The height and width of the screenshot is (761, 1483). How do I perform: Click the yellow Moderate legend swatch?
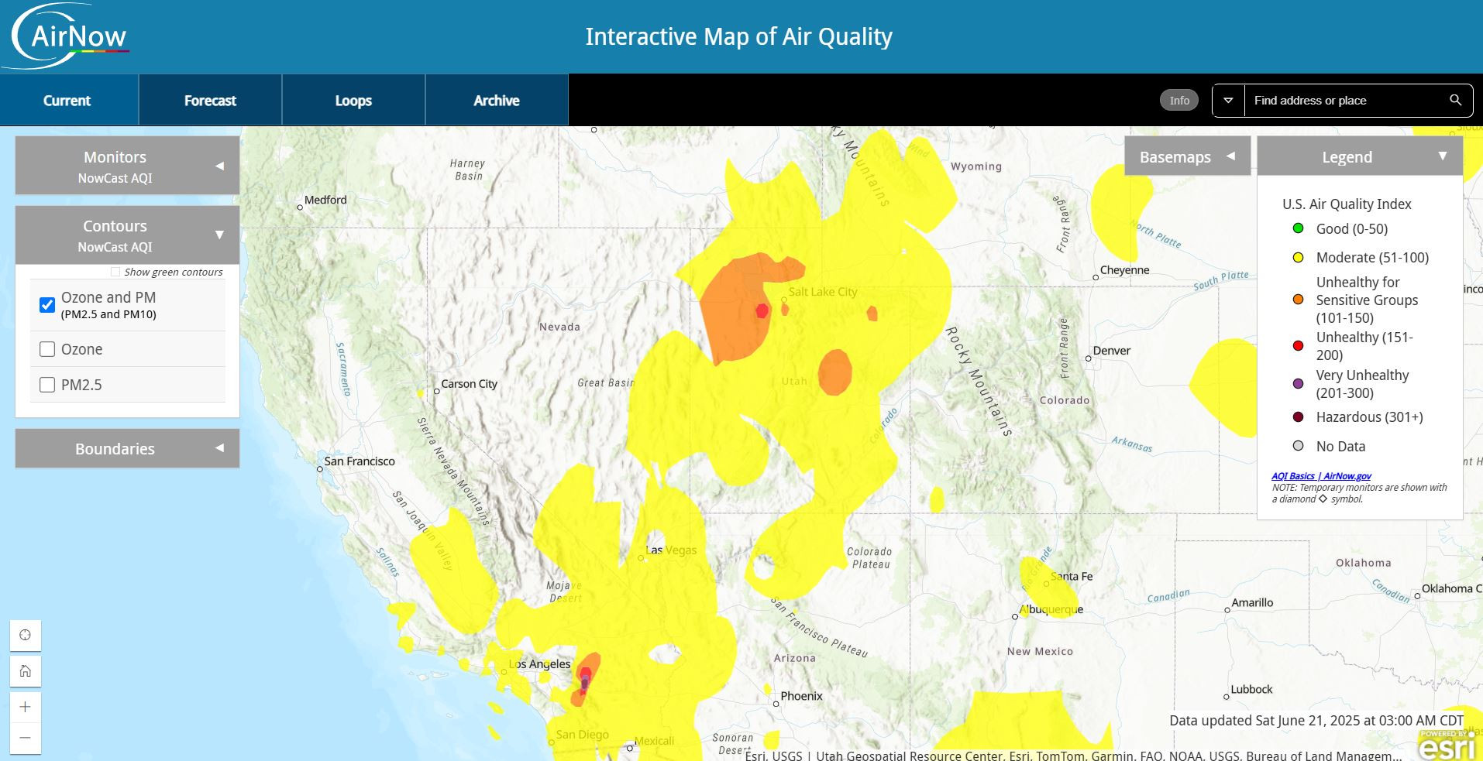click(1299, 258)
